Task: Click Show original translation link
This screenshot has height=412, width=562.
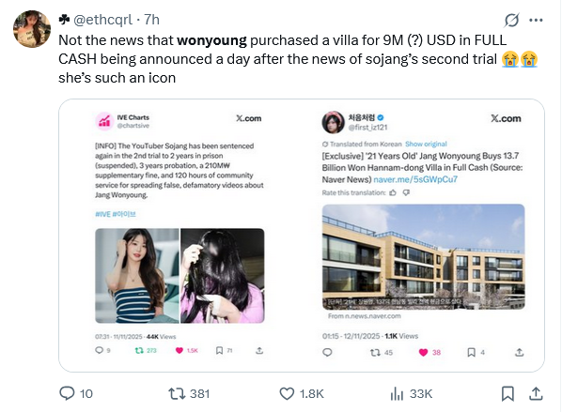Action: (426, 144)
